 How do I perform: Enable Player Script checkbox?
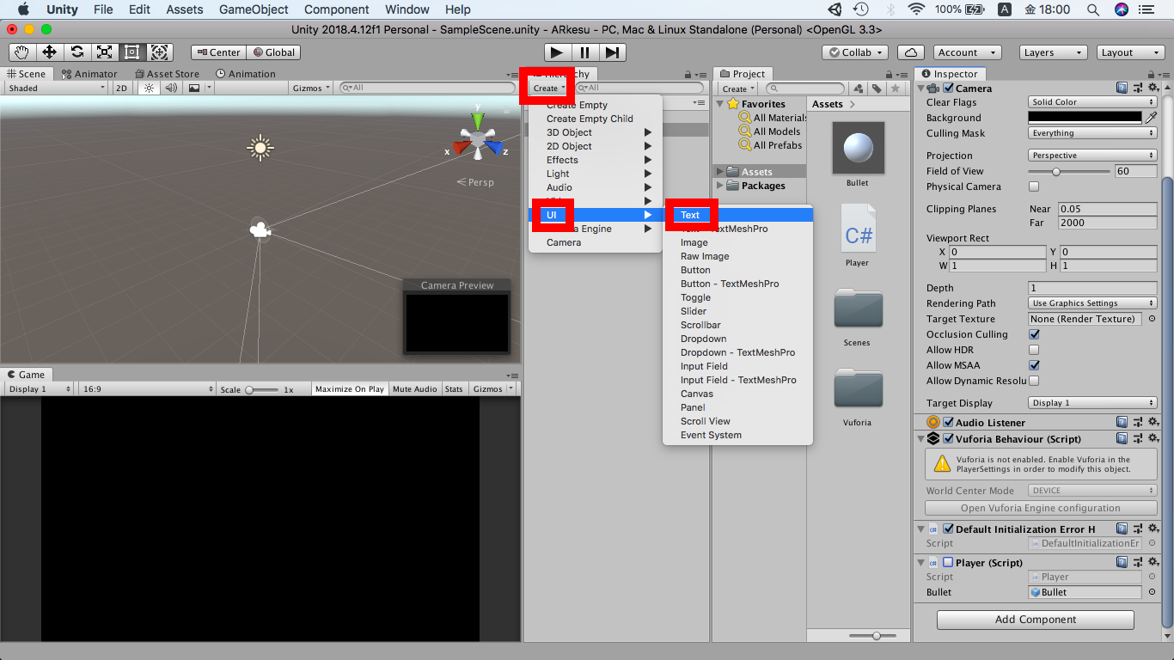click(x=949, y=562)
